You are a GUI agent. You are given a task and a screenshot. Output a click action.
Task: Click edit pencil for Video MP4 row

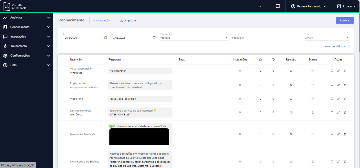pyautogui.click(x=338, y=99)
